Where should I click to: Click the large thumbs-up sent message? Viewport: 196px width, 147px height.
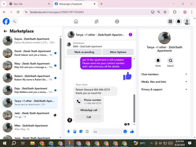(127, 76)
